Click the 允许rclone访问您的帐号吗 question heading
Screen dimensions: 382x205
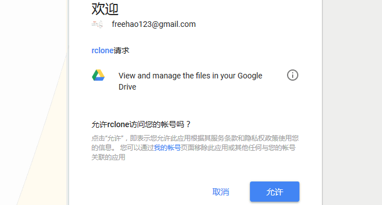coord(141,124)
